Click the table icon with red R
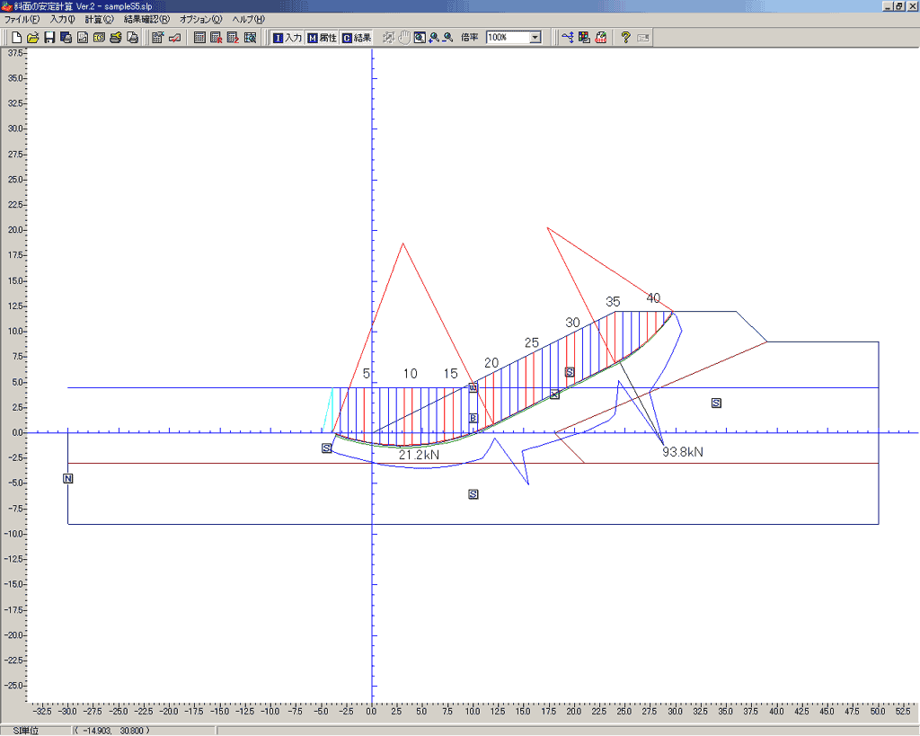 (216, 38)
